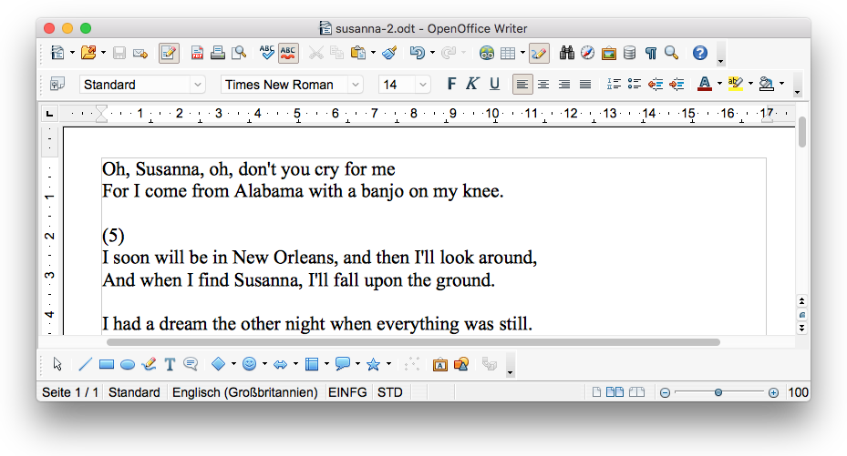Click the New document icon
The width and height of the screenshot is (847, 456).
point(57,53)
